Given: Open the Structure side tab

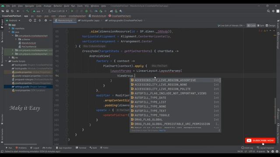Looking at the screenshot, I should (2, 37).
